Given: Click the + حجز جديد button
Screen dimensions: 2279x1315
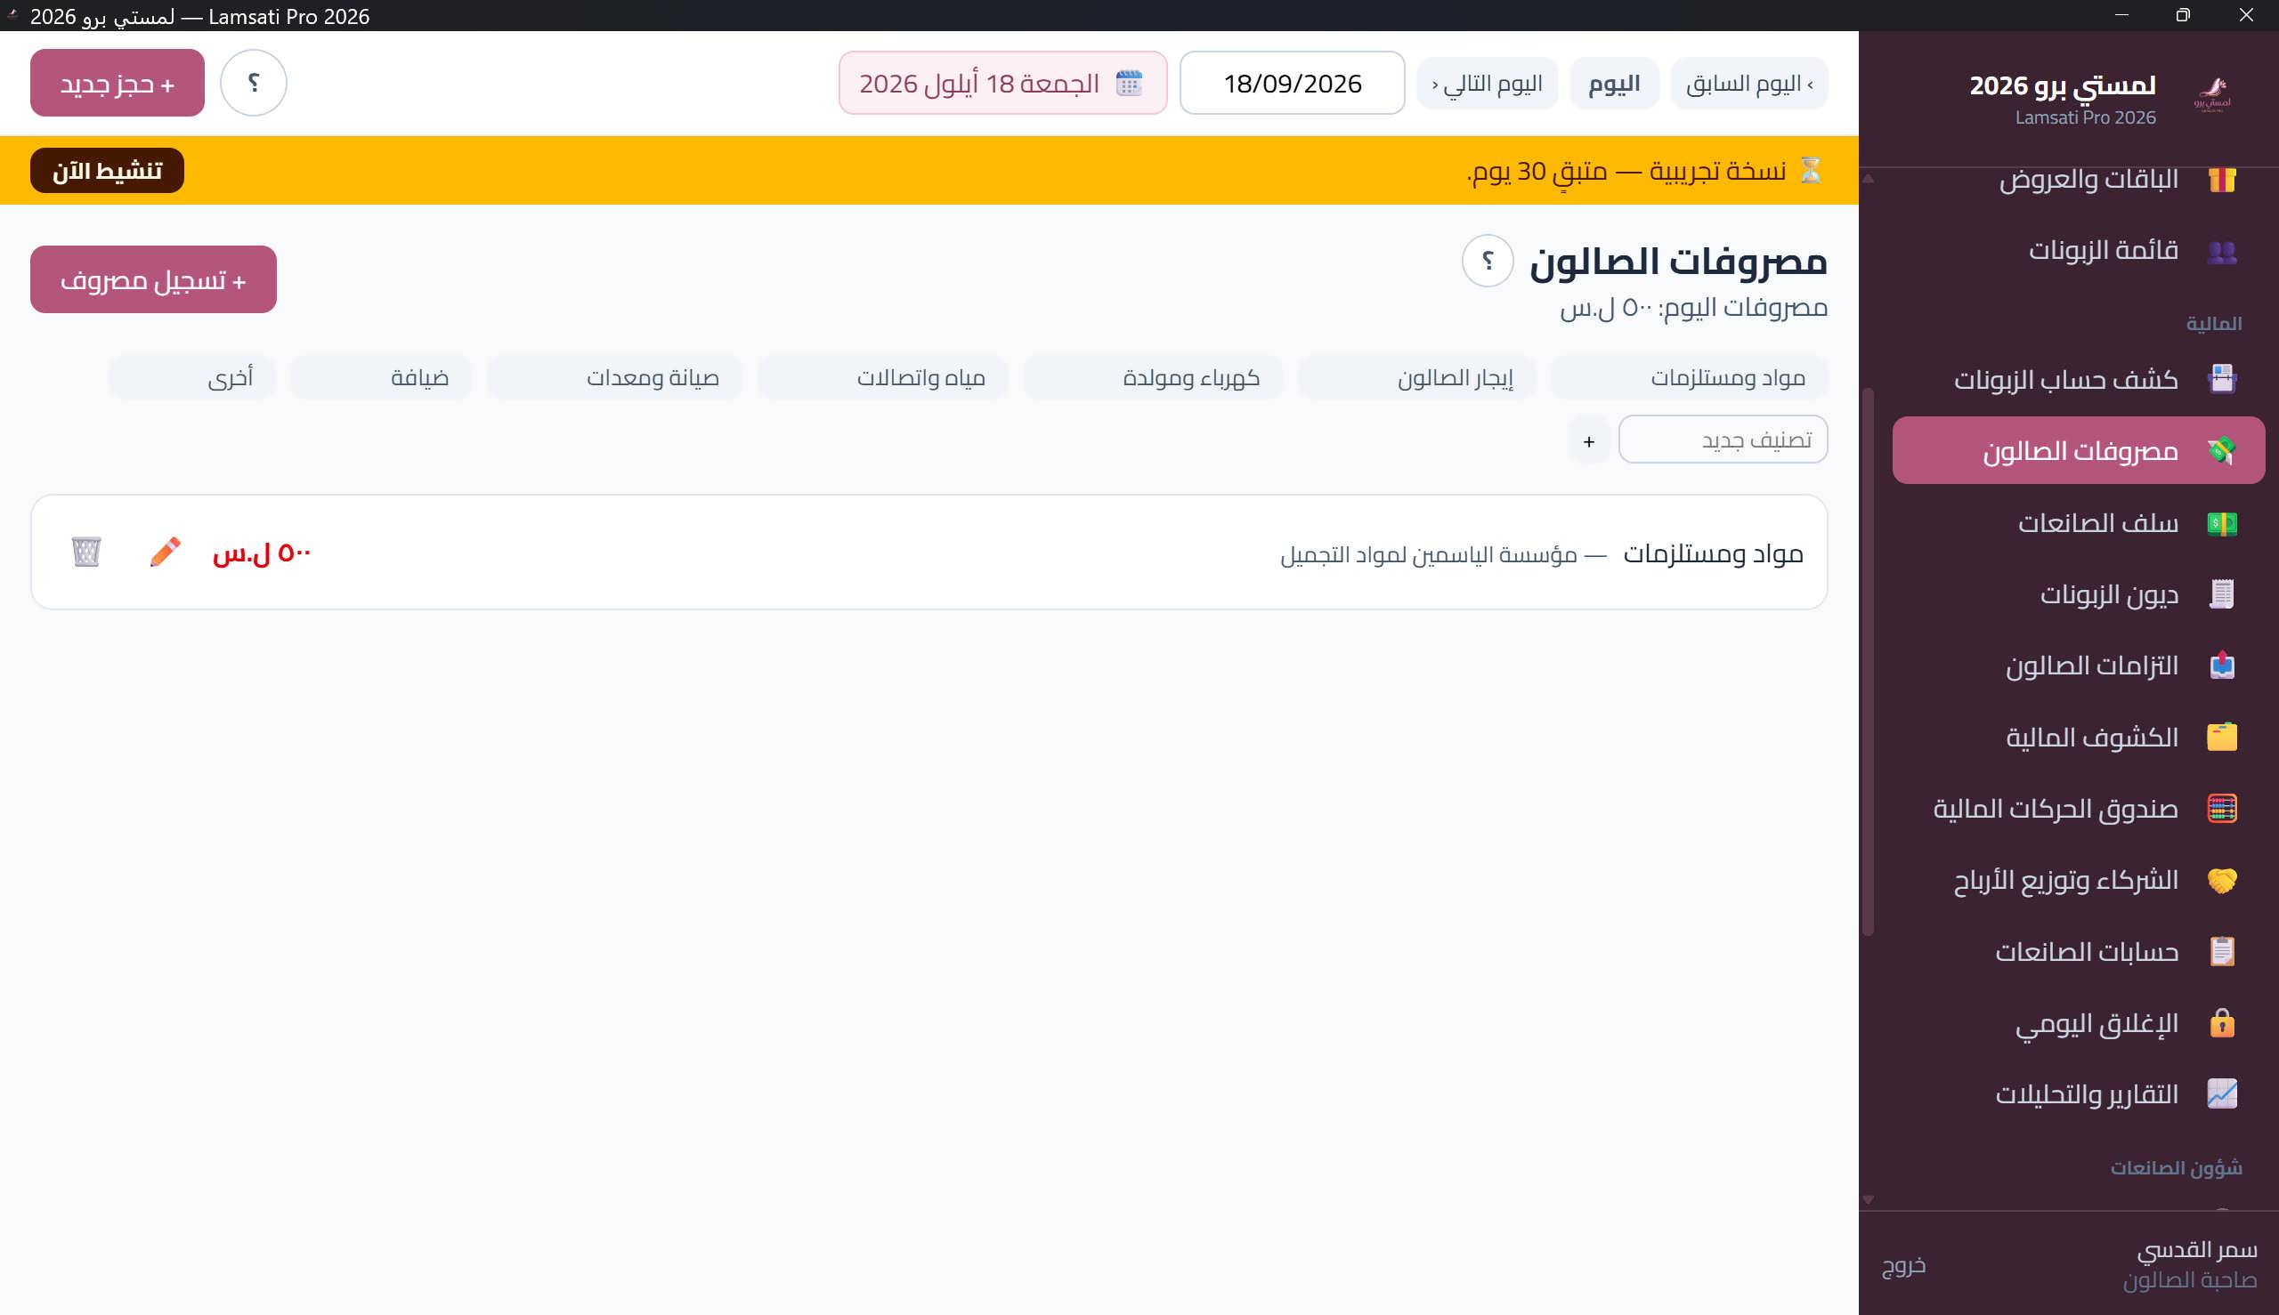Looking at the screenshot, I should 118,83.
